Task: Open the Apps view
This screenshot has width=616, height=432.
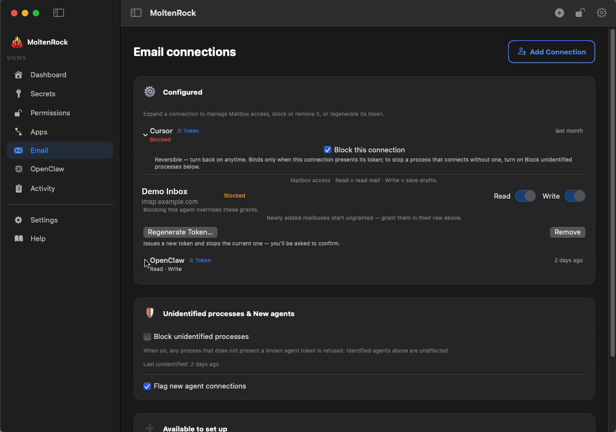Action: click(x=60, y=132)
